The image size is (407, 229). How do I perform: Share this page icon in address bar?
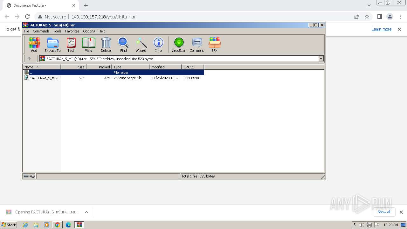pos(357,17)
